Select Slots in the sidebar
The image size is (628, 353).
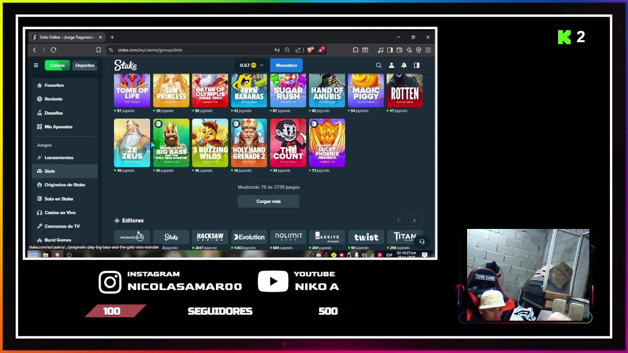click(x=65, y=171)
